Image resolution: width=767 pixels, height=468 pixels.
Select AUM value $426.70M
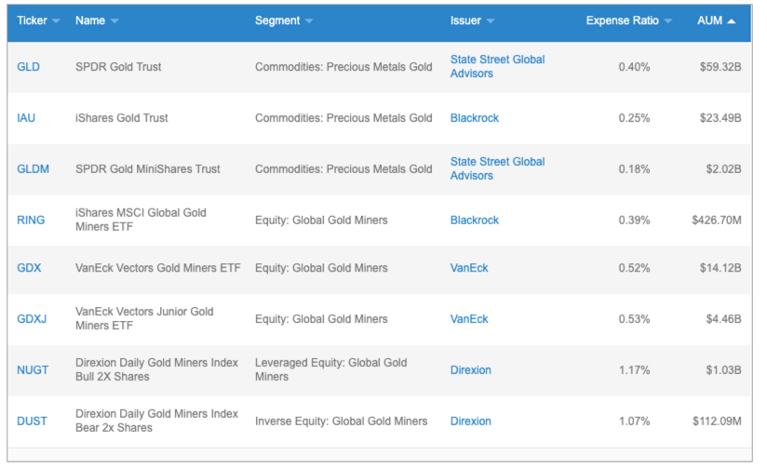click(717, 221)
